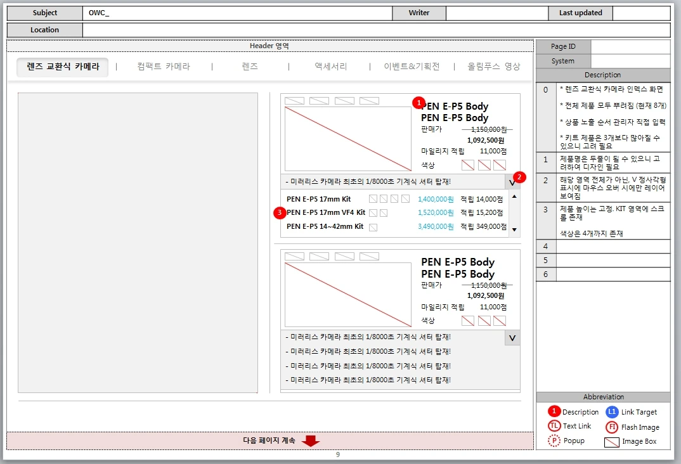Screen dimensions: 681x464
Task: Open the 이벤트&기획전 tab
Action: pyautogui.click(x=412, y=67)
